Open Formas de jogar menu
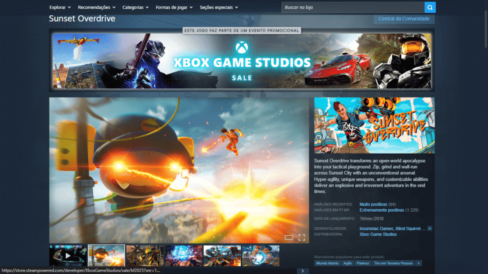This screenshot has height=274, width=488. click(x=174, y=8)
